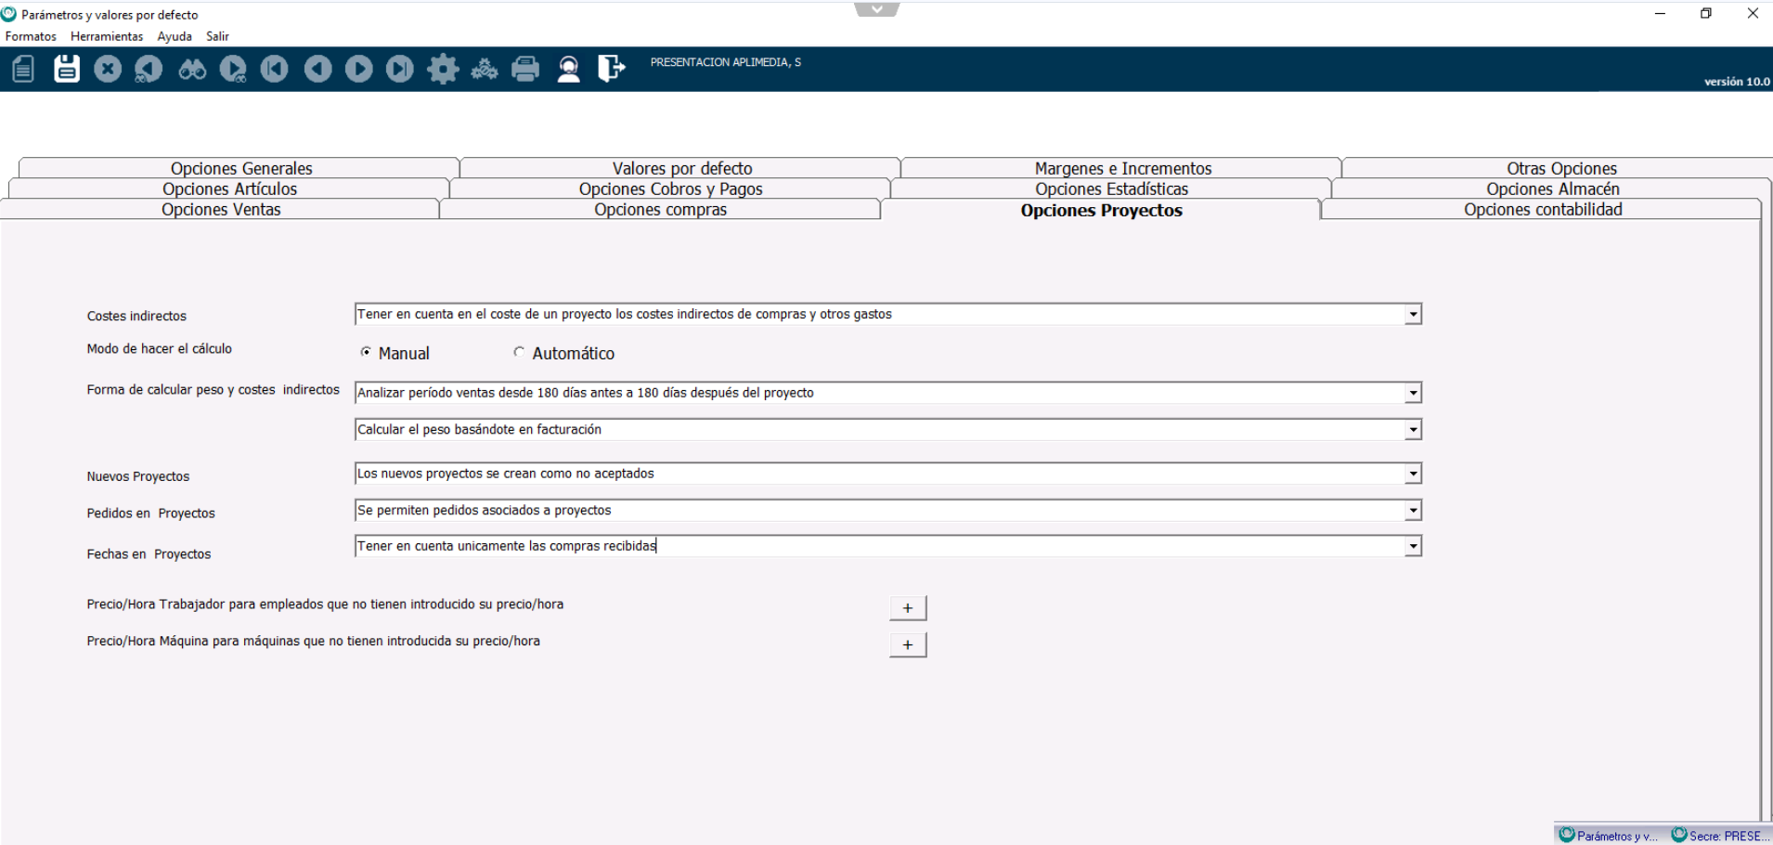The image size is (1773, 845).
Task: Switch to the Opciones Ventas tab
Action: point(221,210)
